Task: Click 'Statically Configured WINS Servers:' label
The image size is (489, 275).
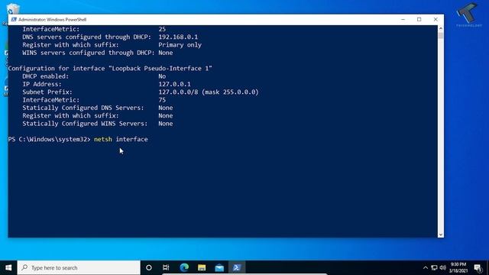Action: click(x=85, y=124)
